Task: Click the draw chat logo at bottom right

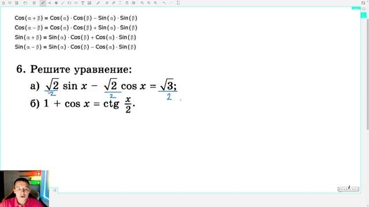Action: coord(348,189)
